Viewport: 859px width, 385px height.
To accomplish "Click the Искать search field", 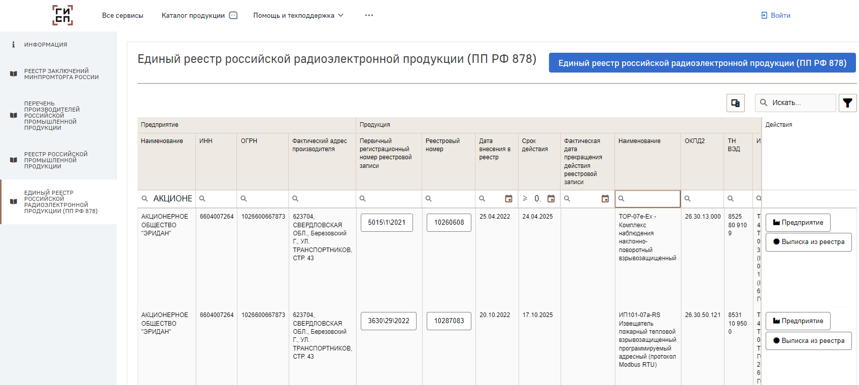I will [x=795, y=103].
